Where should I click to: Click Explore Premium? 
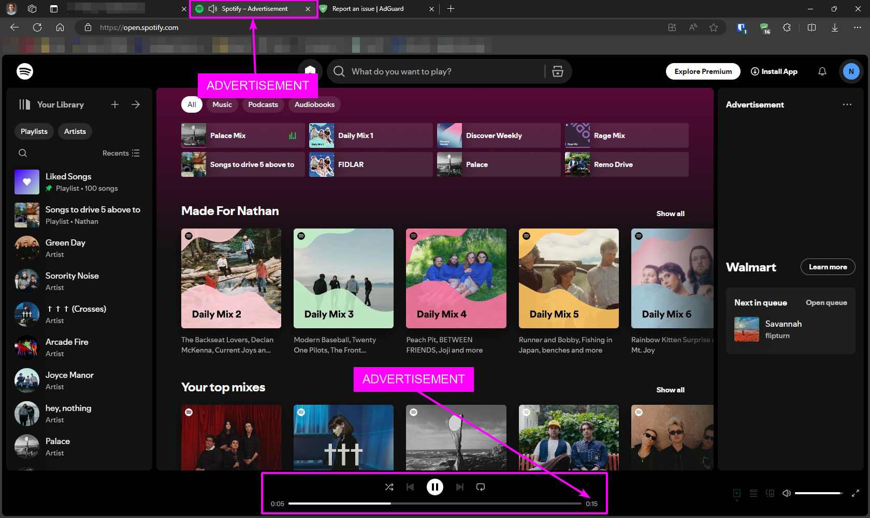(x=703, y=71)
